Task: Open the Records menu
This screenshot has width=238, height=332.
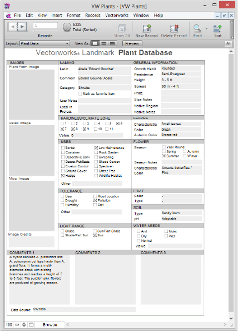Action: 93,15
